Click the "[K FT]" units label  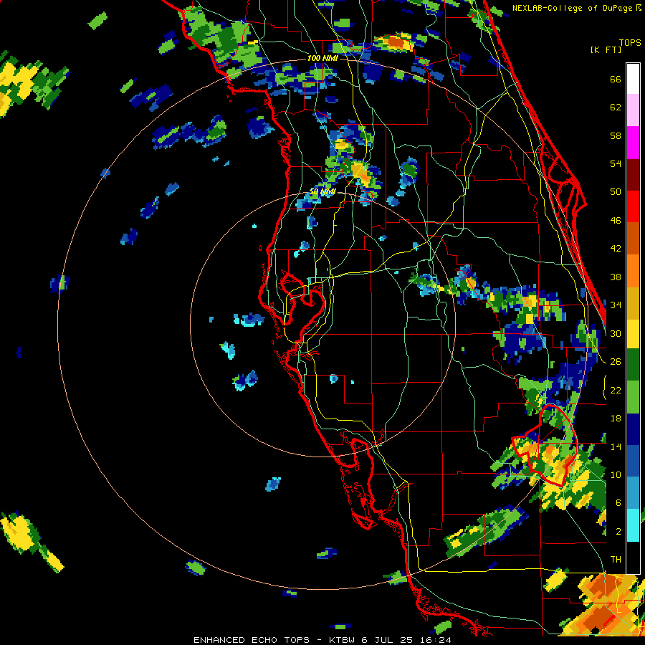pos(606,50)
